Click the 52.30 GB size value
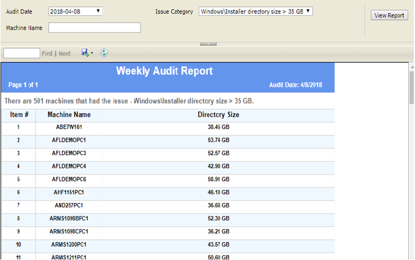Viewport: 415px width, 260px height. point(219,219)
